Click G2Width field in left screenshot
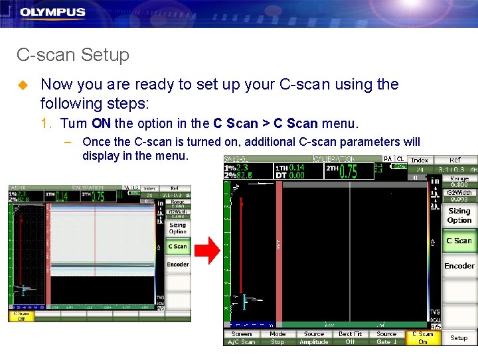The height and width of the screenshot is (358, 478). 178,214
